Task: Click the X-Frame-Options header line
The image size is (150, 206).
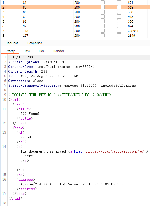Action: [x=36, y=62]
